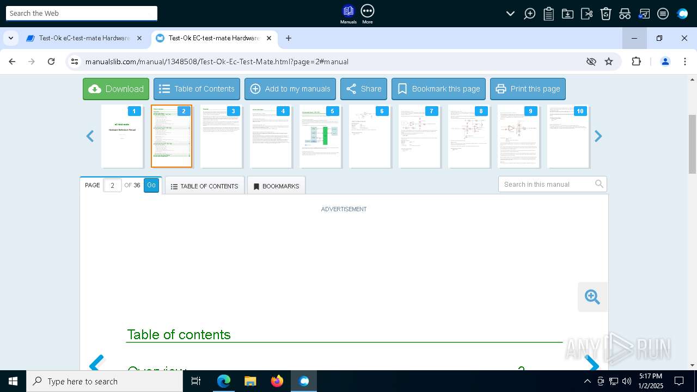
Task: Show hidden system tray icons
Action: 587,381
